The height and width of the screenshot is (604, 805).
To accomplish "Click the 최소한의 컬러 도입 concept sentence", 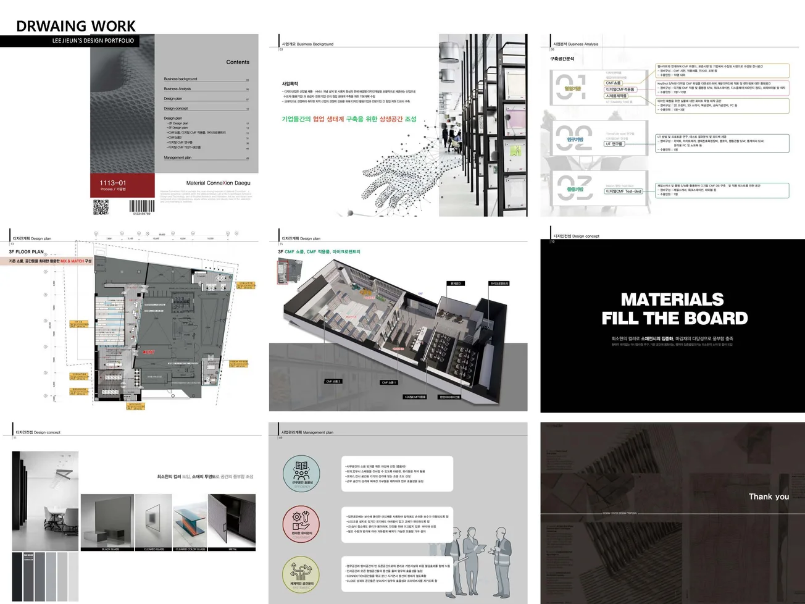I will [205, 477].
